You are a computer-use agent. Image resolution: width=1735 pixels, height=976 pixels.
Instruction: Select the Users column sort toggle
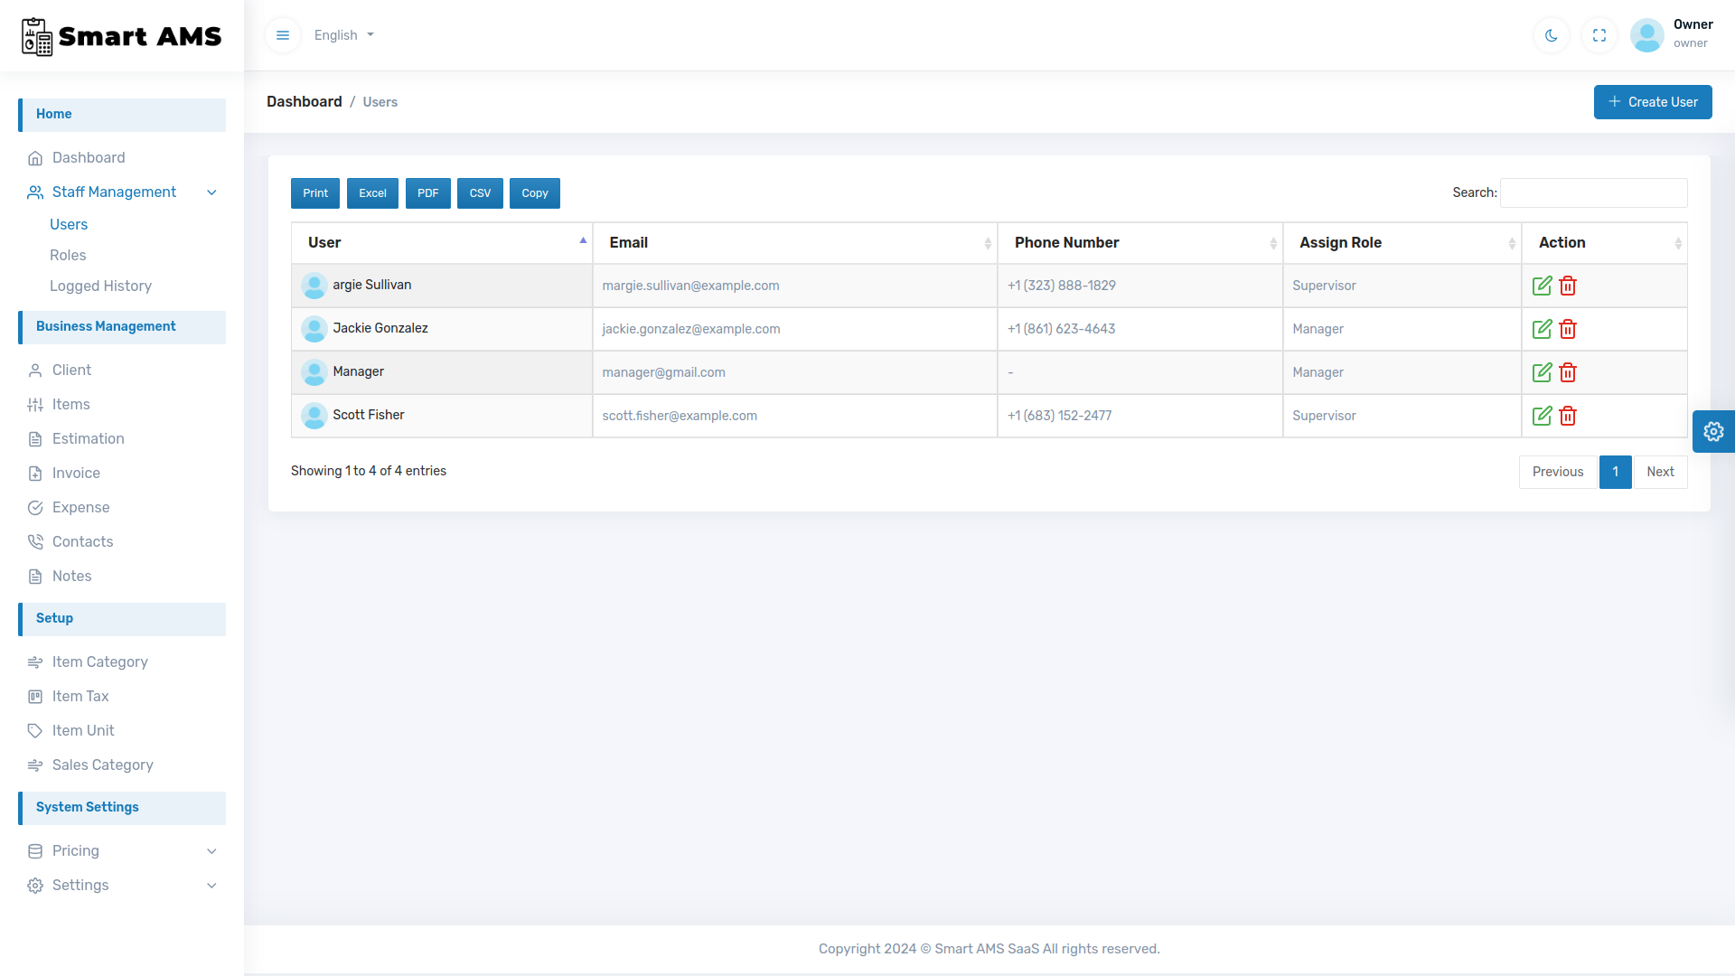[583, 242]
